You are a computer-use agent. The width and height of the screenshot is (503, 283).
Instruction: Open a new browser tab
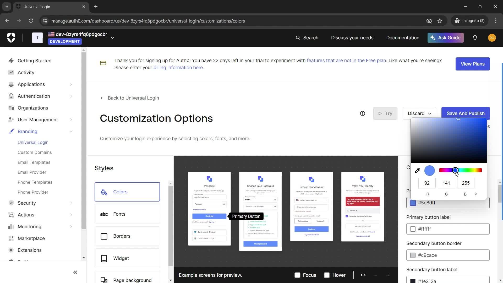click(x=96, y=7)
